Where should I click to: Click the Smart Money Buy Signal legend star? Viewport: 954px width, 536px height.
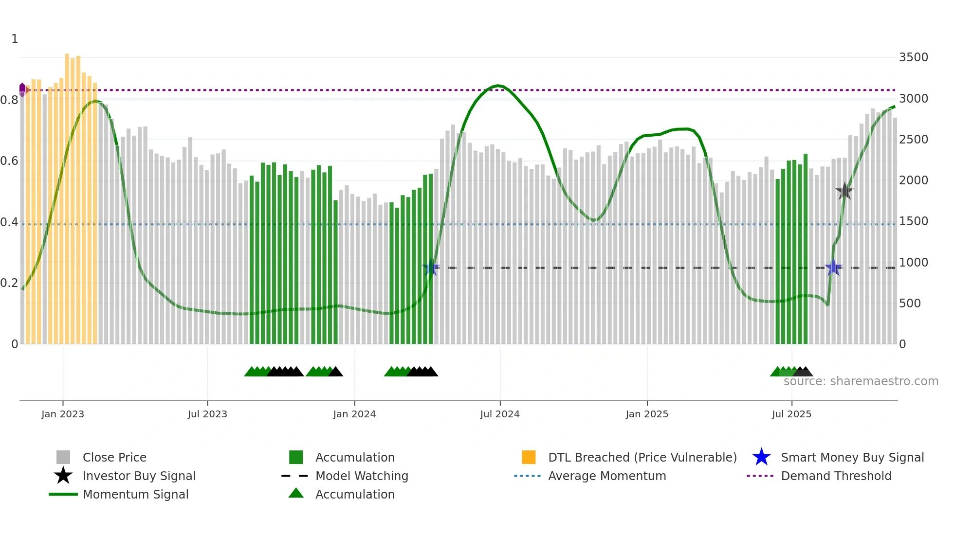pos(761,457)
